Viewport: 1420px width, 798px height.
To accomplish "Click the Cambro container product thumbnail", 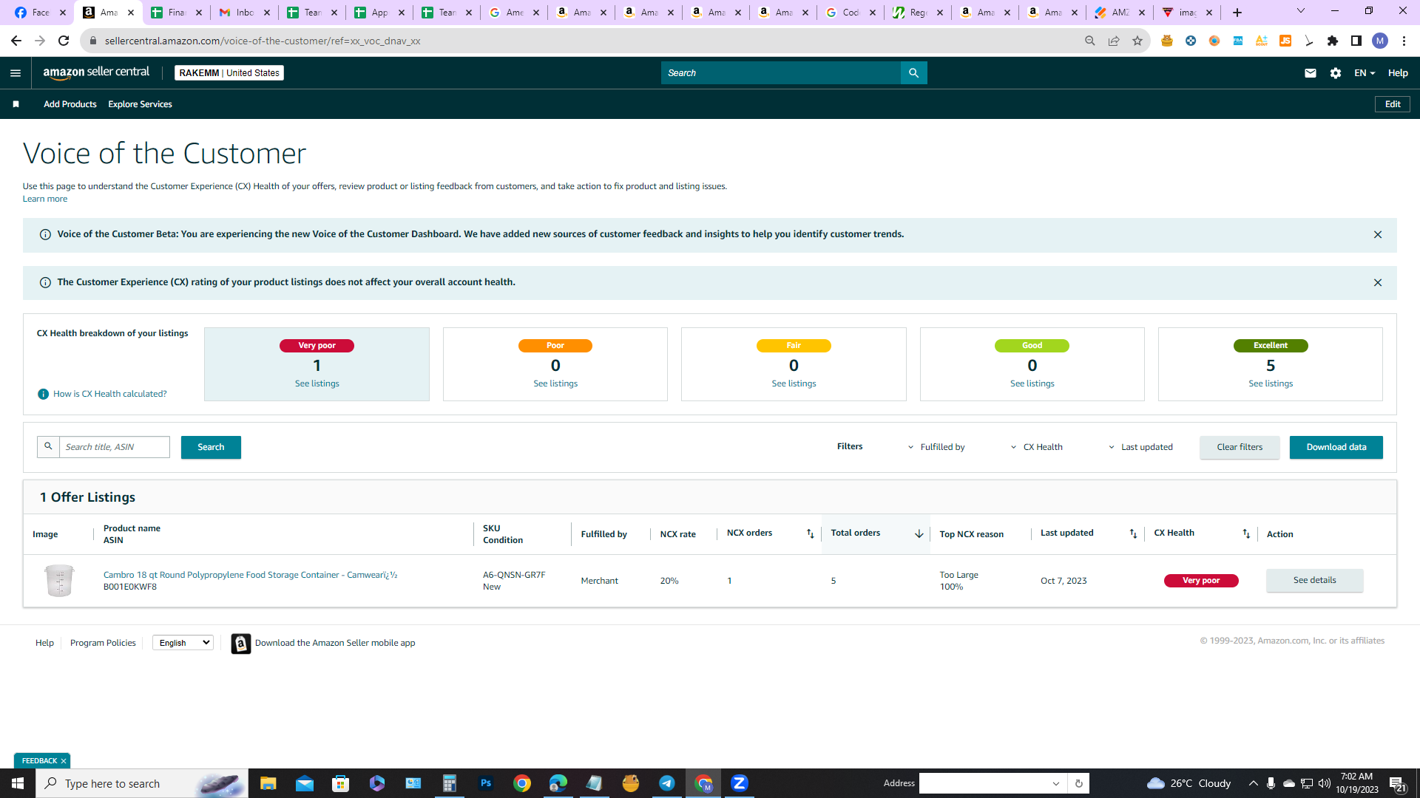I will click(x=59, y=581).
